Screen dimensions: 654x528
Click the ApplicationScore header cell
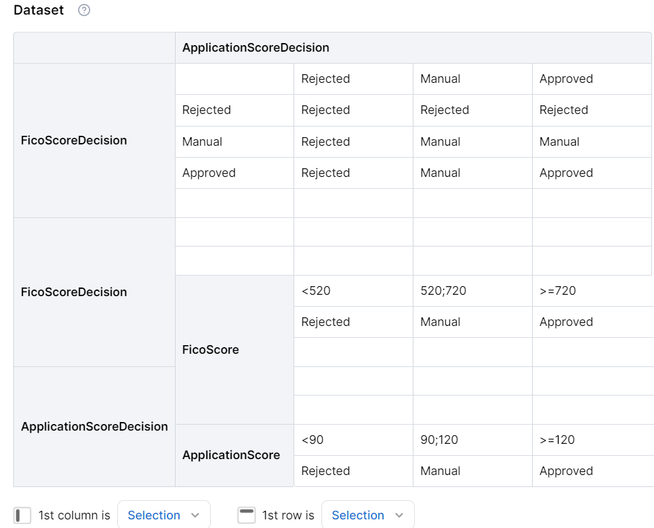click(234, 455)
